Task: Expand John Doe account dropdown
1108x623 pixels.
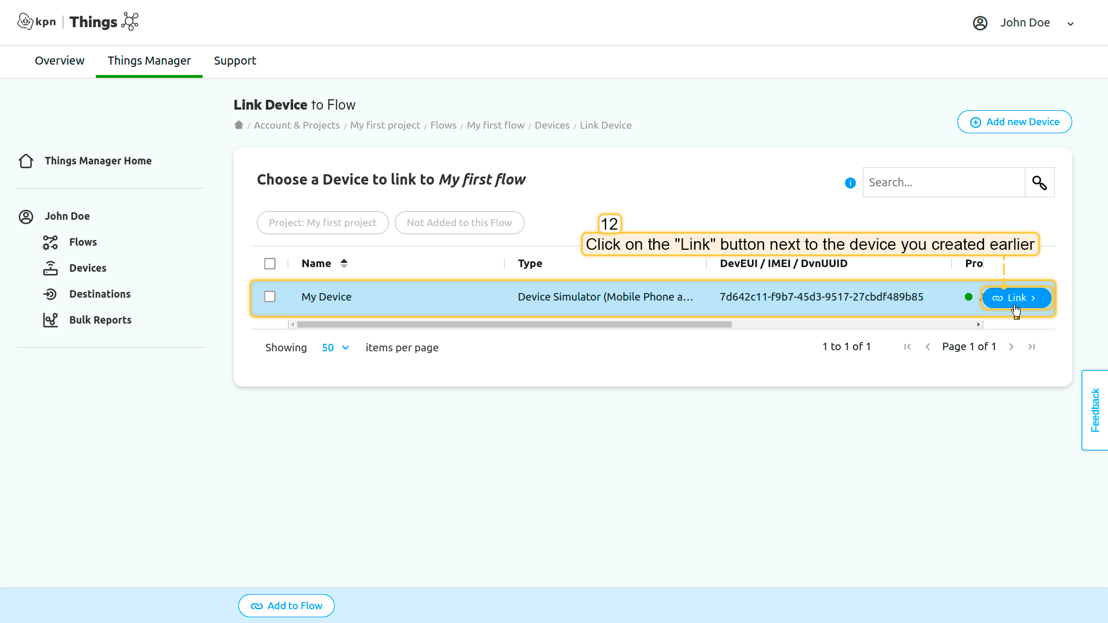Action: point(1070,24)
